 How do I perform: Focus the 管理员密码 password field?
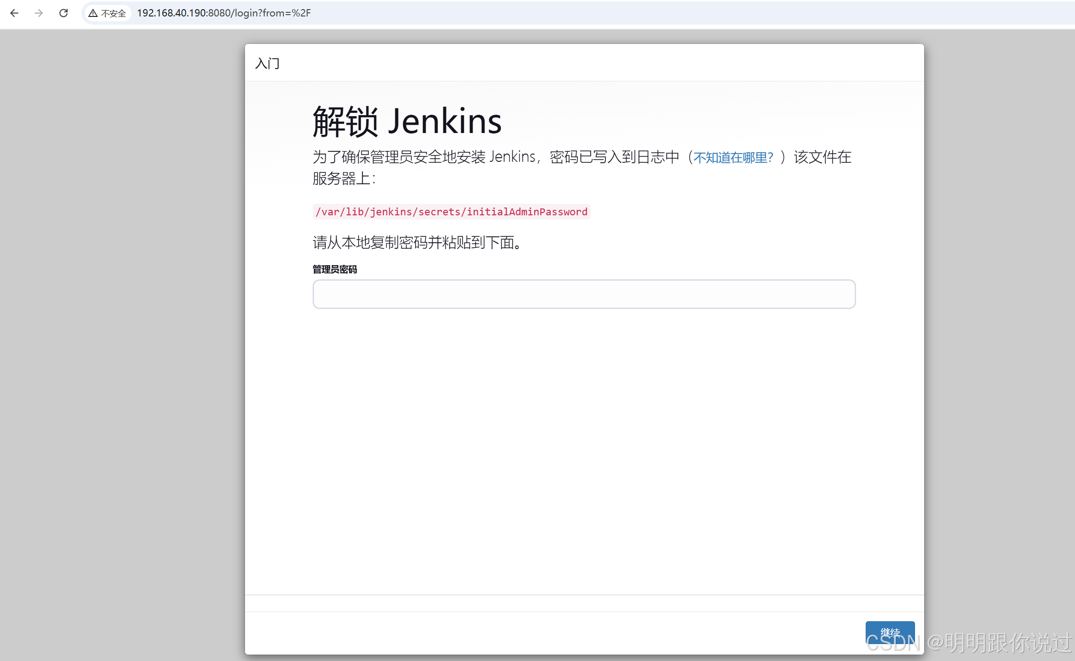coord(584,294)
